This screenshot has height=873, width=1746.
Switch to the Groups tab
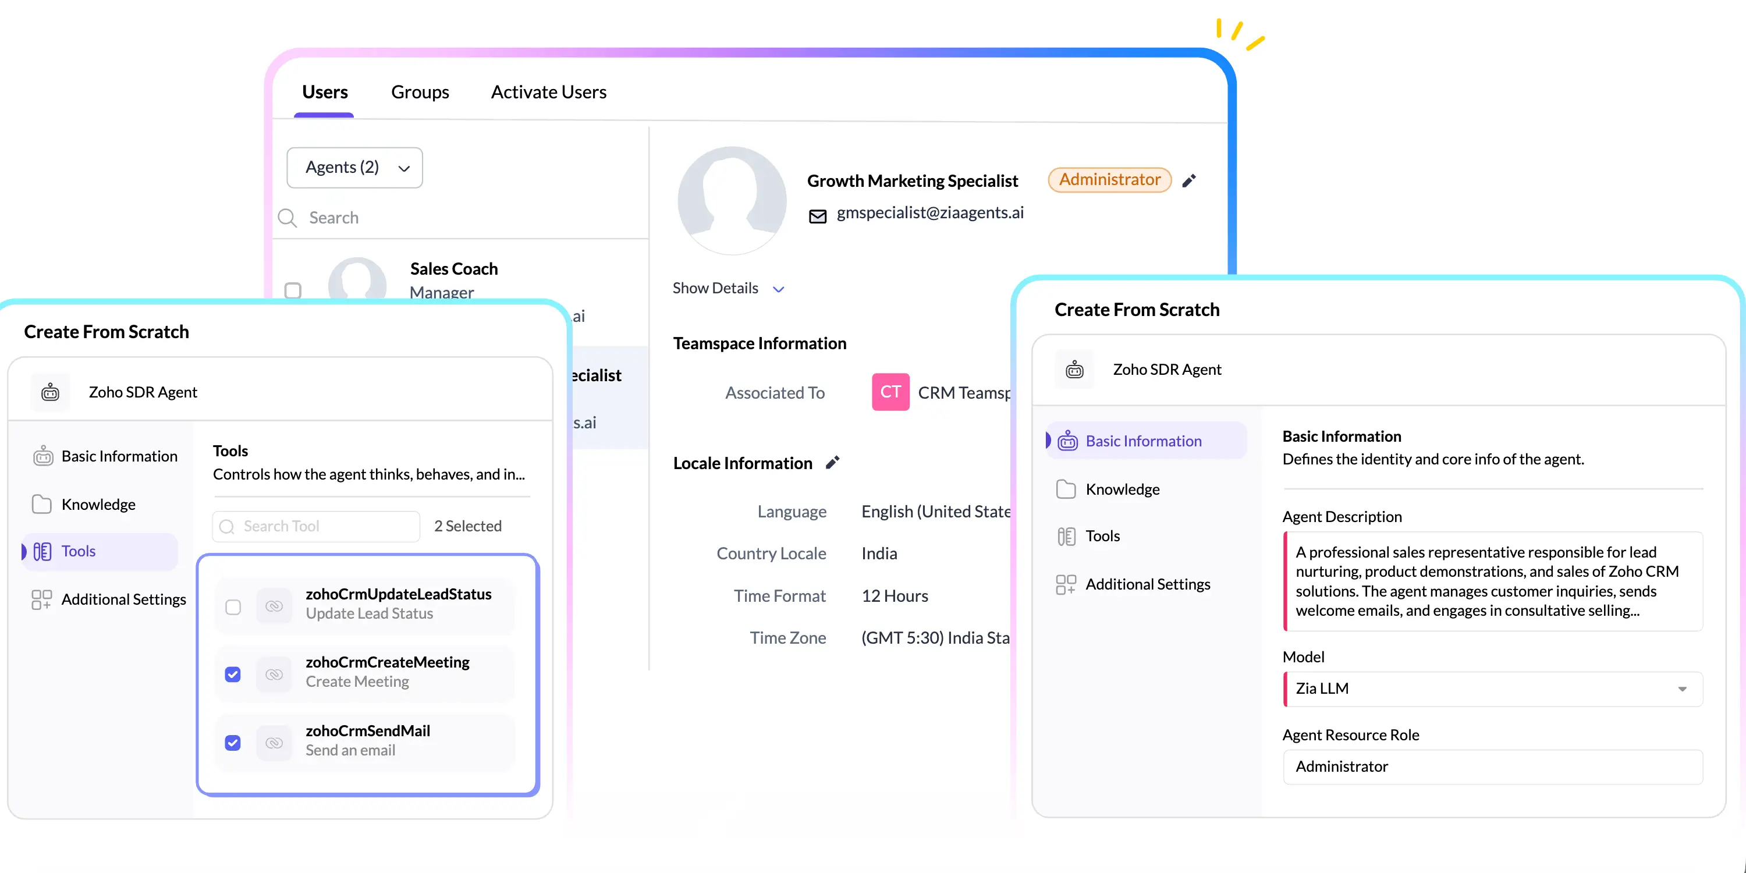click(420, 91)
